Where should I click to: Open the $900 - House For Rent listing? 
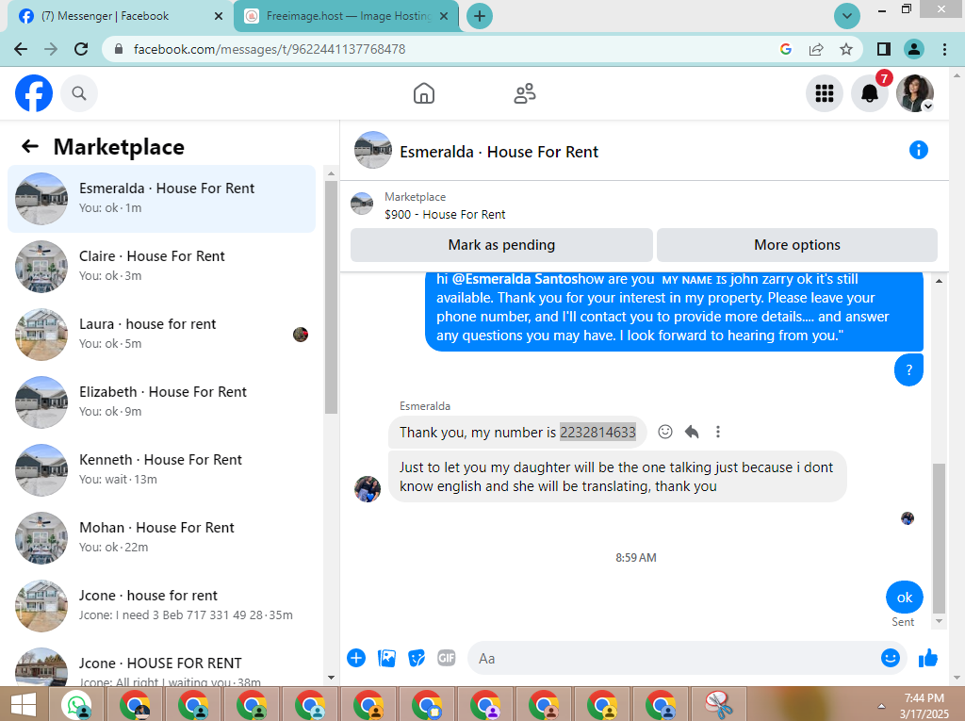445,214
